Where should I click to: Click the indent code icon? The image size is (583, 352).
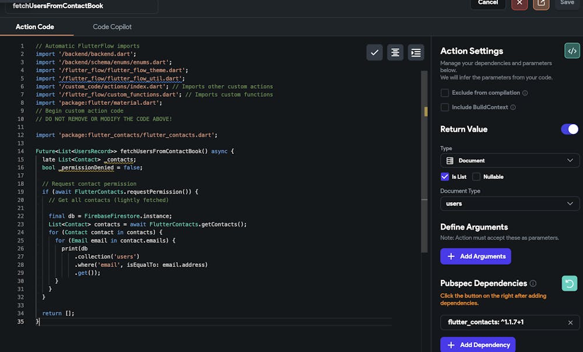(416, 52)
